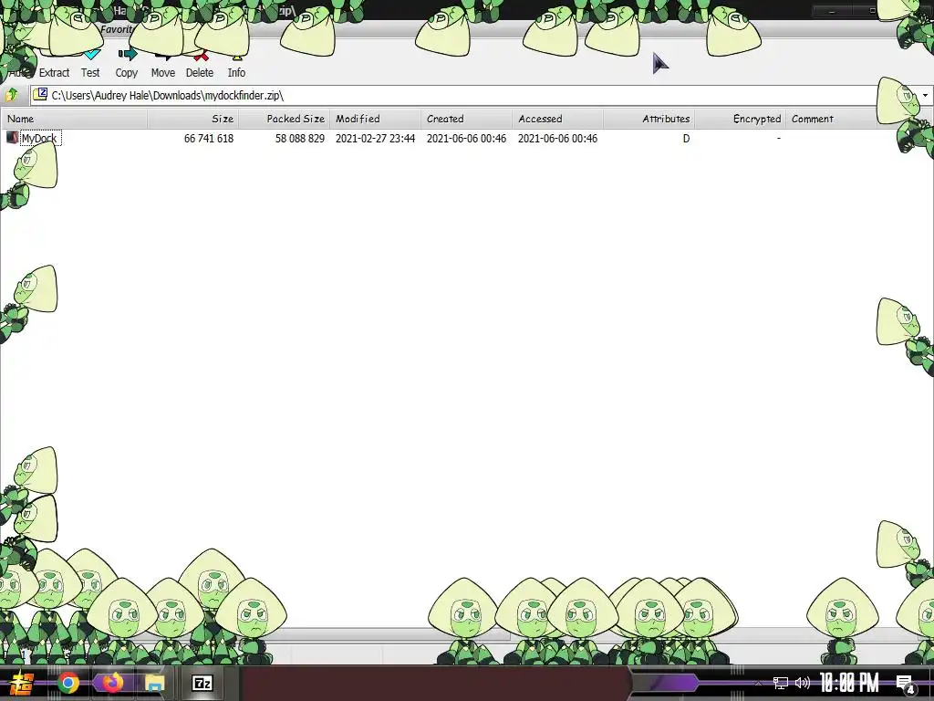The height and width of the screenshot is (701, 934).
Task: Sort by Attributes column header
Action: (649, 119)
